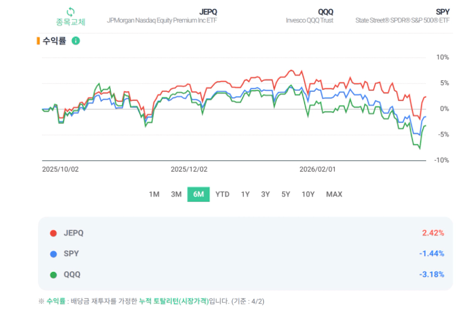Choose the 1Y time range
The image size is (476, 312).
[x=245, y=194]
